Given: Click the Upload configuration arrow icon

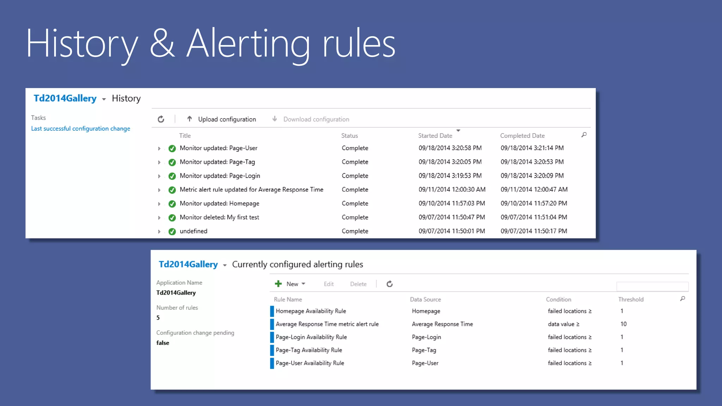Looking at the screenshot, I should tap(189, 119).
